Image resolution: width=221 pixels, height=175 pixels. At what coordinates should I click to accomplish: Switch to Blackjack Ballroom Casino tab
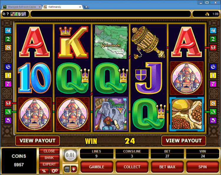pos(22,7)
